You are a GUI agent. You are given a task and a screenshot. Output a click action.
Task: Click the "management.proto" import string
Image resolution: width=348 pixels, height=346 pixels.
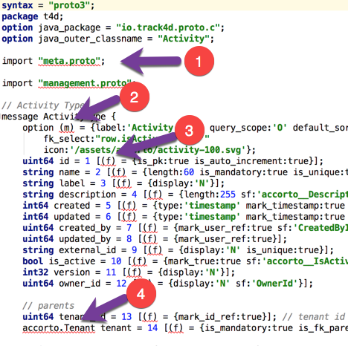point(85,83)
